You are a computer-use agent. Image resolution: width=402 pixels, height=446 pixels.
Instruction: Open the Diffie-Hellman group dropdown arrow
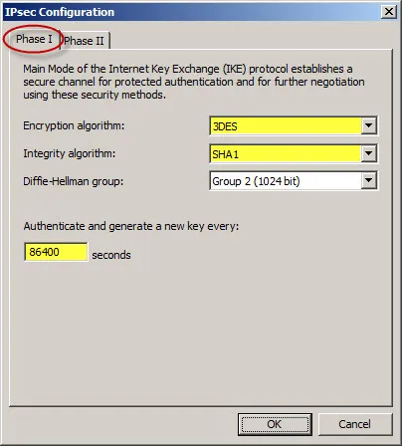368,181
